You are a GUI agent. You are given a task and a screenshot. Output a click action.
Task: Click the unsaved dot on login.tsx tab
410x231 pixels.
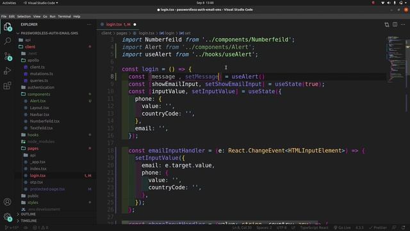point(135,24)
